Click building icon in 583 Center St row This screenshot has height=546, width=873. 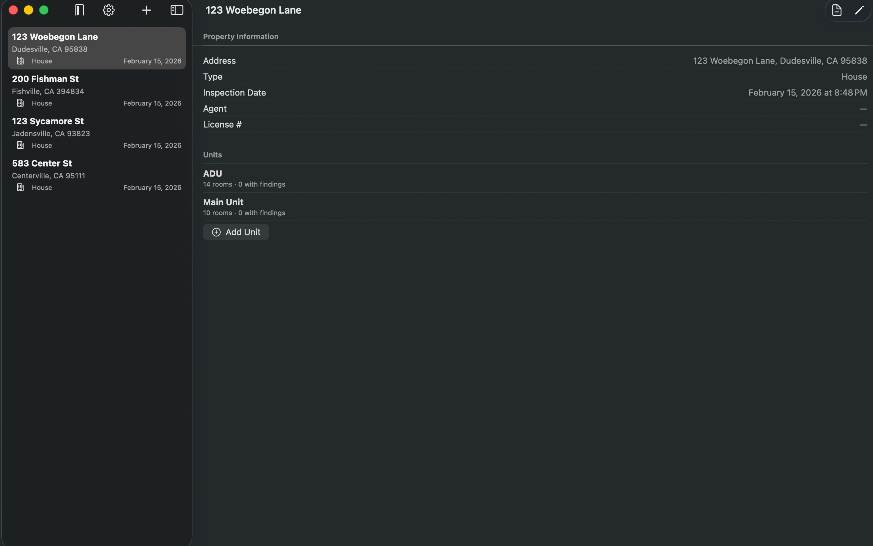(21, 187)
